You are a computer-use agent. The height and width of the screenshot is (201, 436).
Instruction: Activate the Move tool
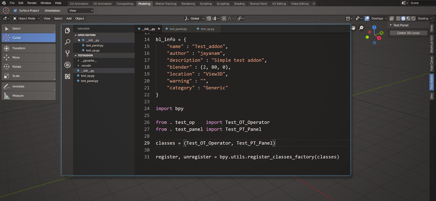pos(28,57)
